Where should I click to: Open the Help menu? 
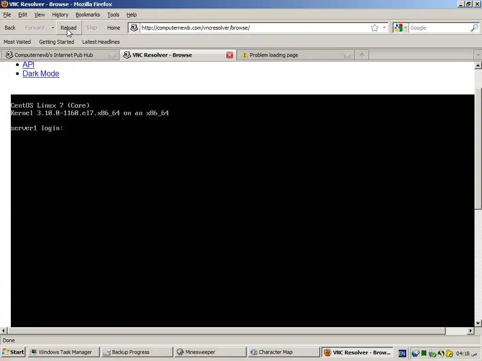(x=131, y=15)
